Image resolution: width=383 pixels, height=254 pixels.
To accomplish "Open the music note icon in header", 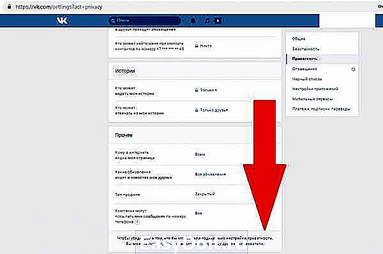I will [x=207, y=20].
